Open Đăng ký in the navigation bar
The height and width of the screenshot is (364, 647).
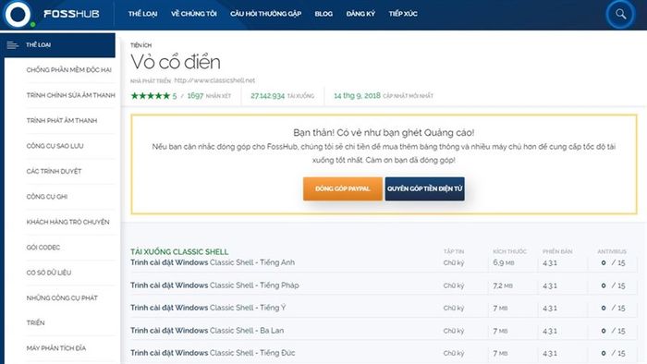point(360,14)
